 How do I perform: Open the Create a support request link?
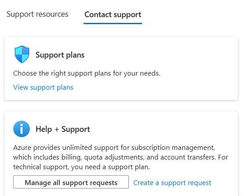pos(172,182)
